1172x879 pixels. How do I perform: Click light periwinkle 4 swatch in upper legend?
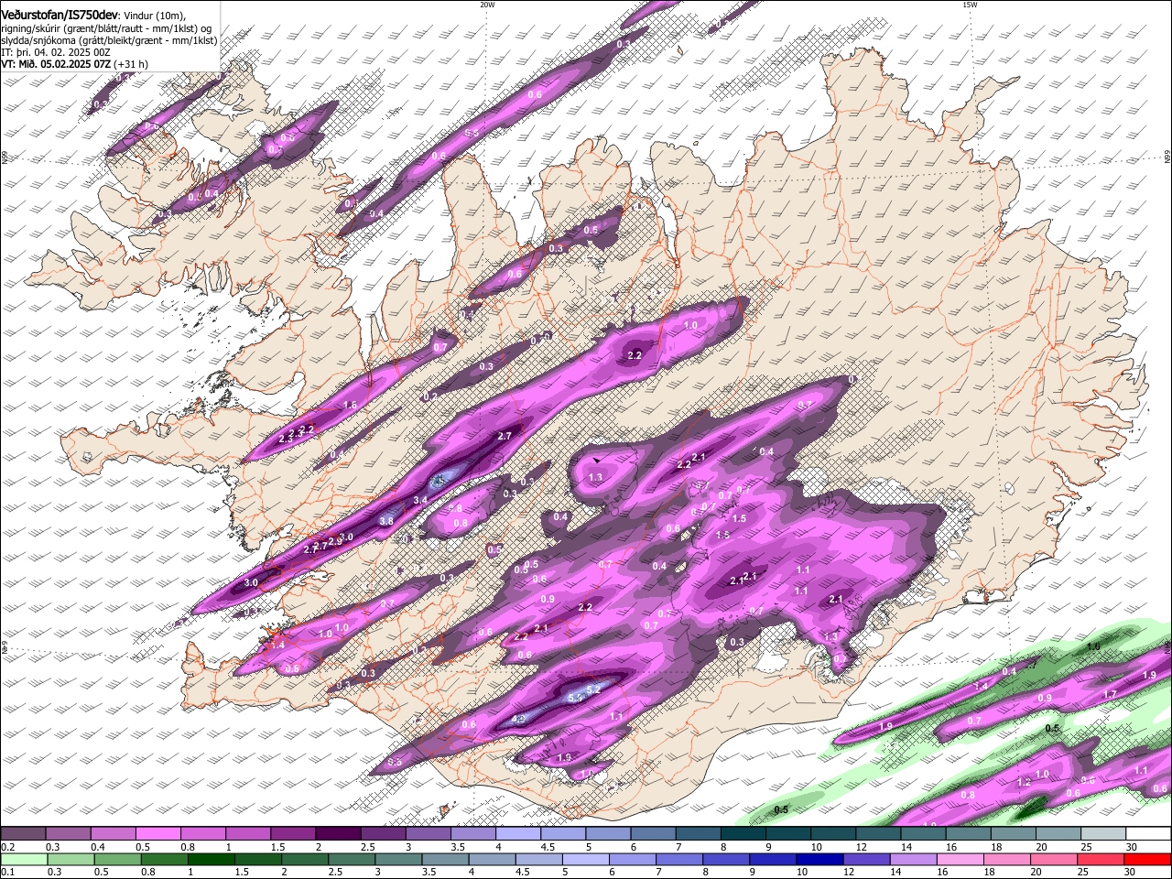click(518, 834)
